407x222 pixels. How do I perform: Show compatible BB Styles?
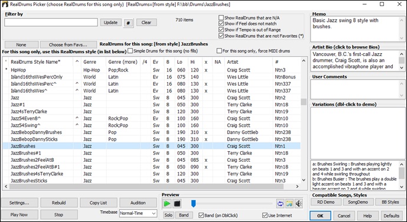click(390, 202)
